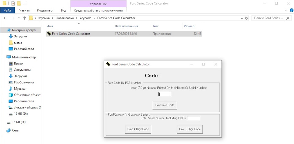This screenshot has width=294, height=144.
Task: Go up one folder level arrow
Action: 24,18
